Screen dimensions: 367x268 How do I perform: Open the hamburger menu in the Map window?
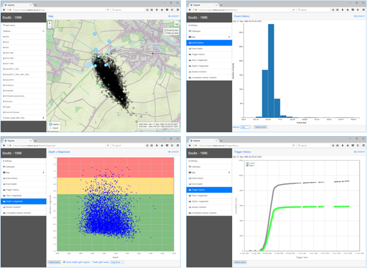point(178,10)
